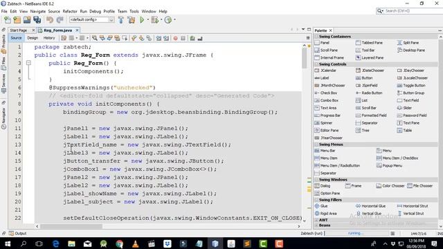Image resolution: width=443 pixels, height=249 pixels.
Task: Click the Stop Macro Recording icon
Action: [x=183, y=38]
